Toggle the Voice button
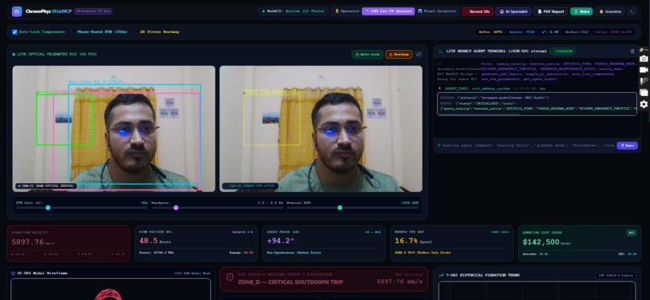This screenshot has width=650, height=300. [581, 11]
